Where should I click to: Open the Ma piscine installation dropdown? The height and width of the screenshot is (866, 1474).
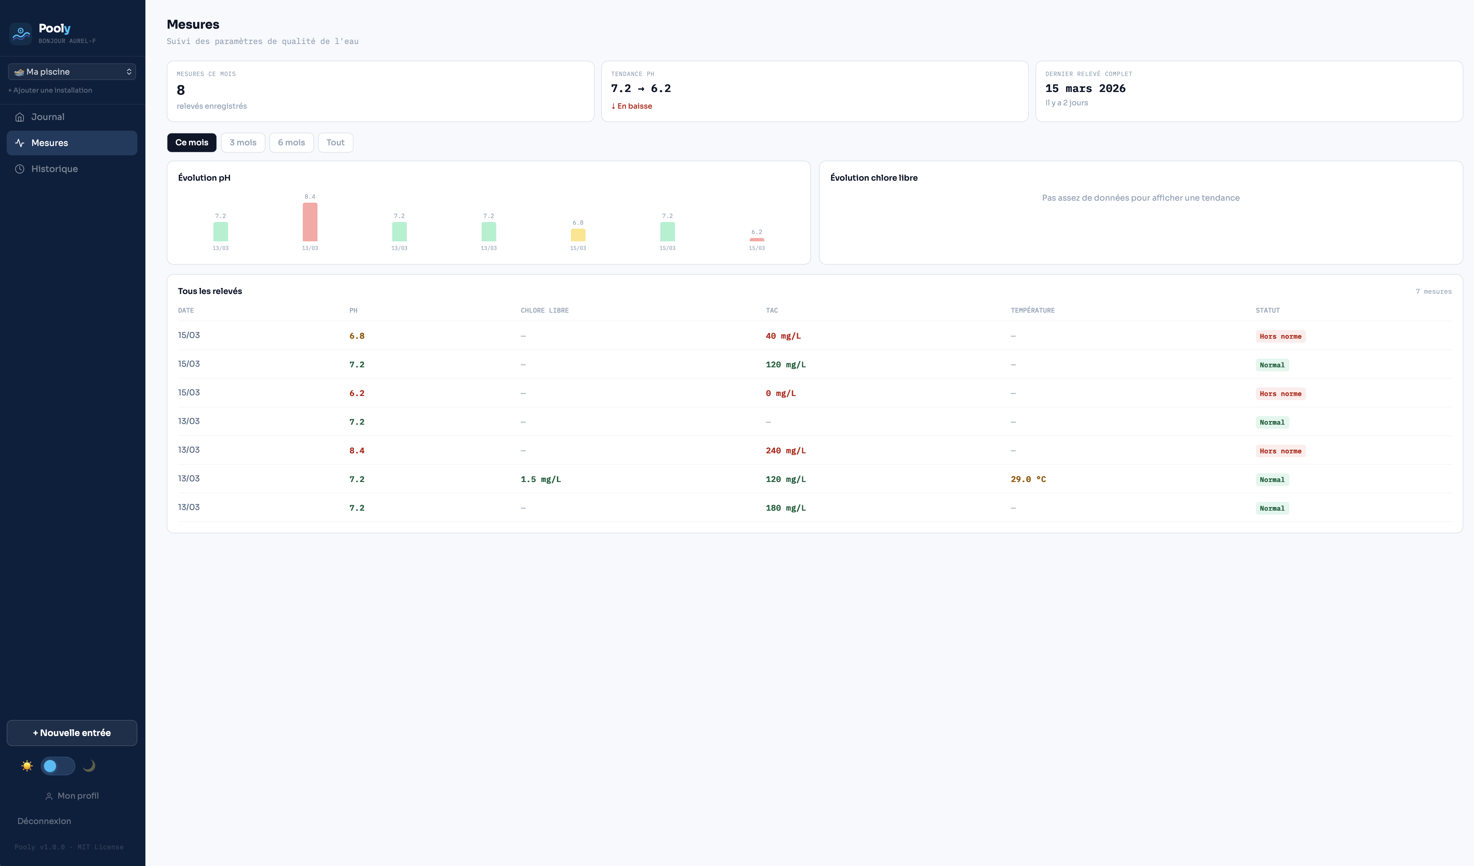[72, 72]
